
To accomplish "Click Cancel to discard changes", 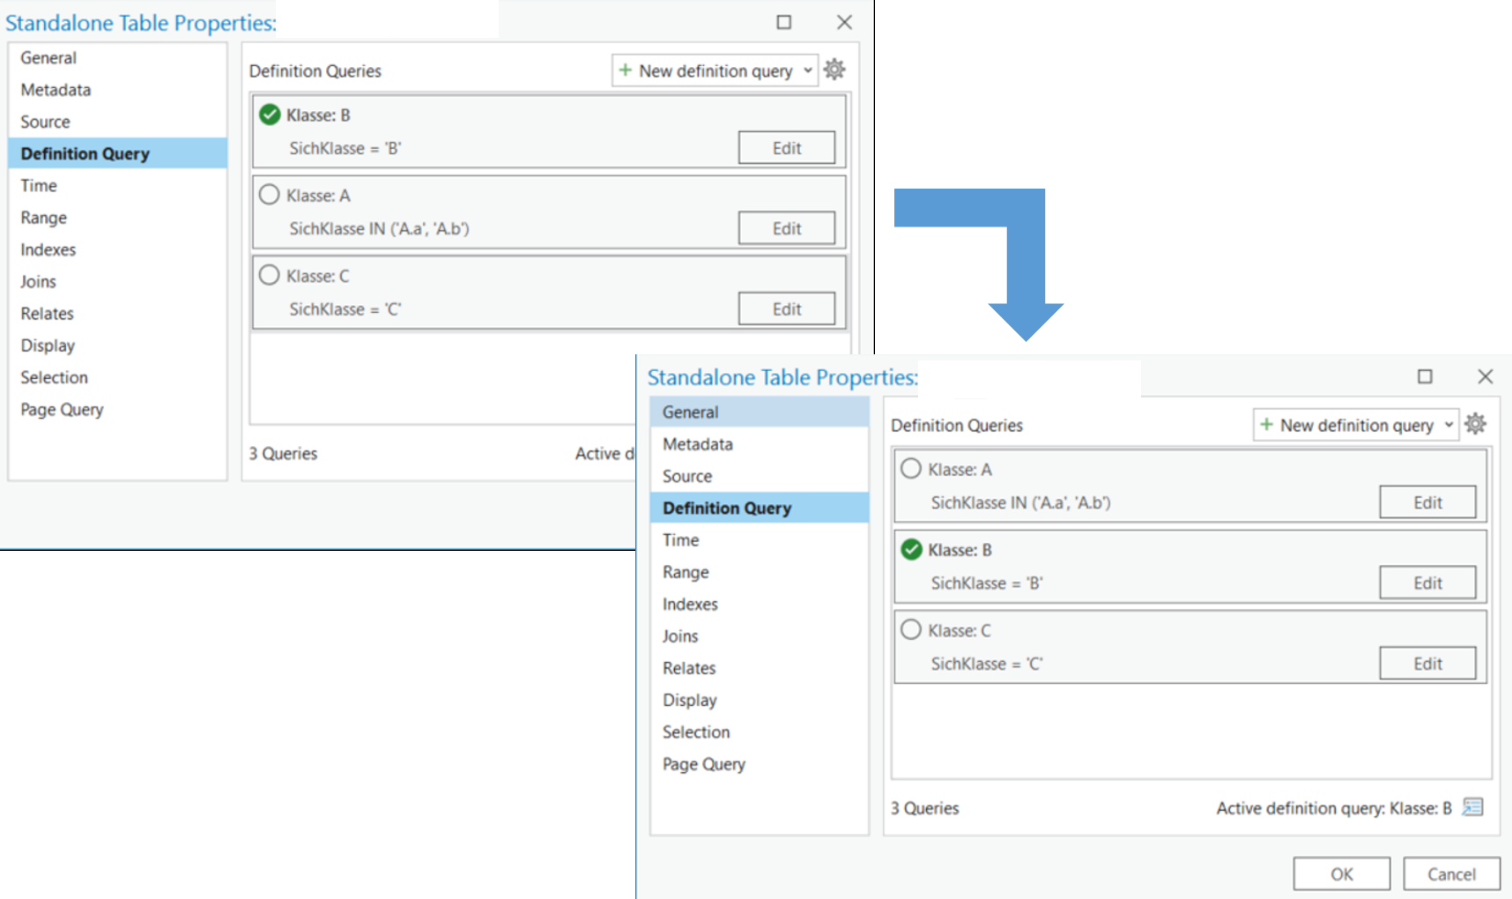I will pos(1450,873).
